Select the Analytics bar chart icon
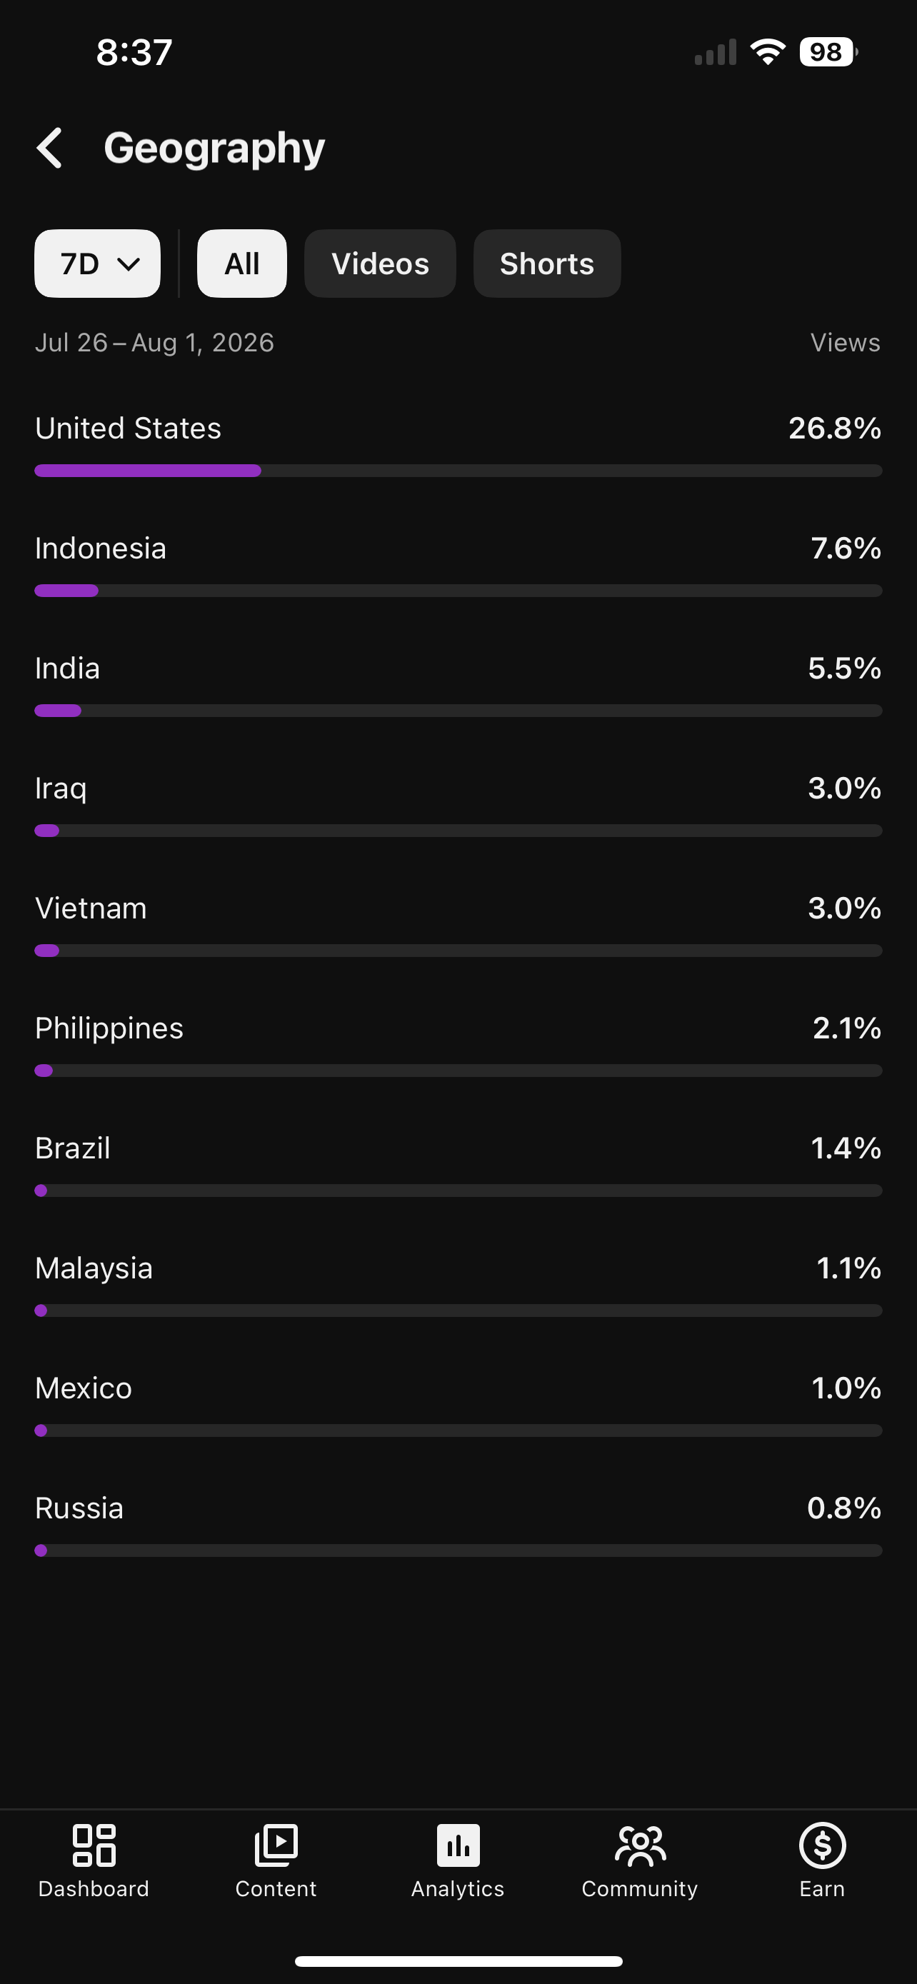The height and width of the screenshot is (1984, 917). click(x=458, y=1845)
